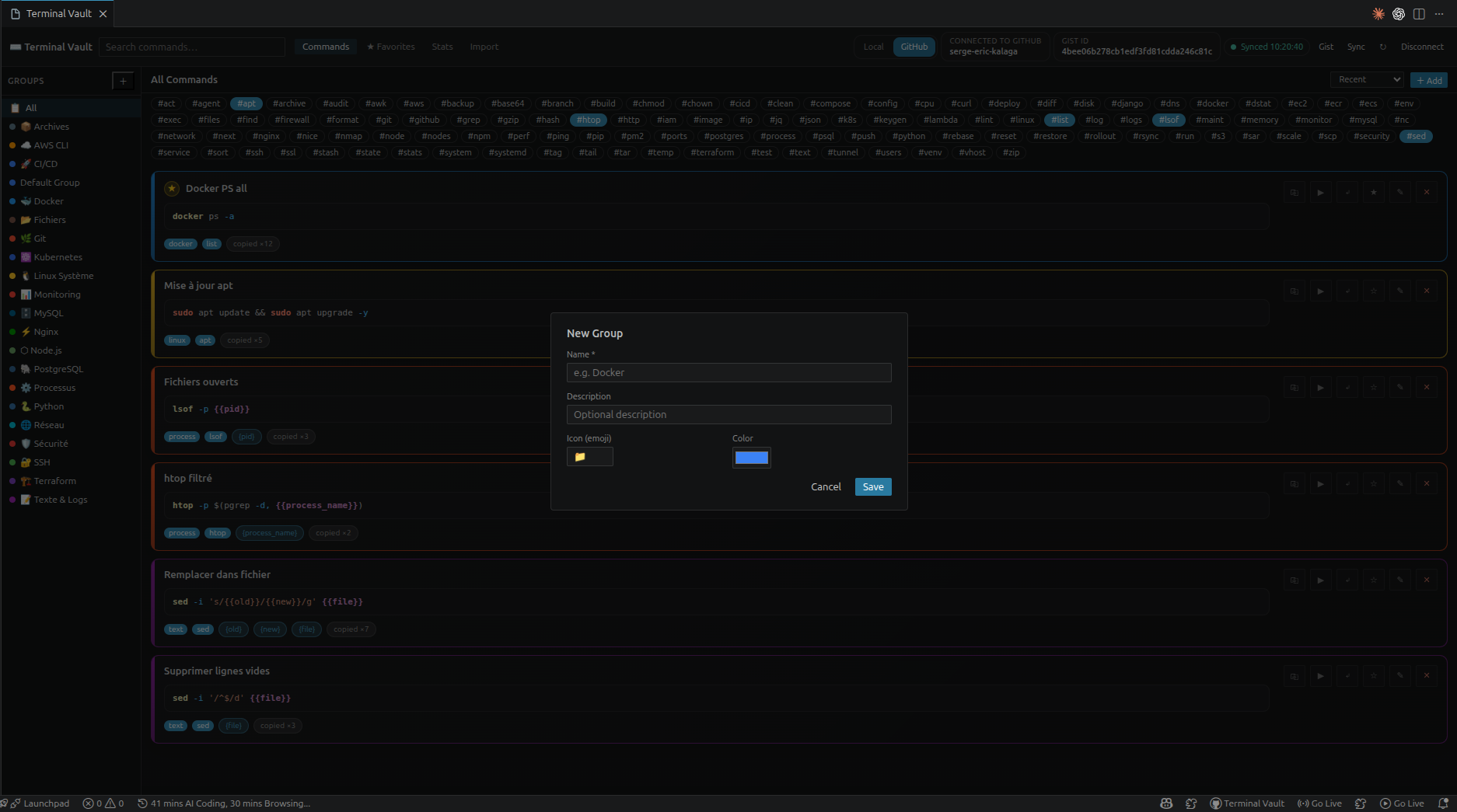
Task: Open the Favorites tab
Action: tap(391, 47)
